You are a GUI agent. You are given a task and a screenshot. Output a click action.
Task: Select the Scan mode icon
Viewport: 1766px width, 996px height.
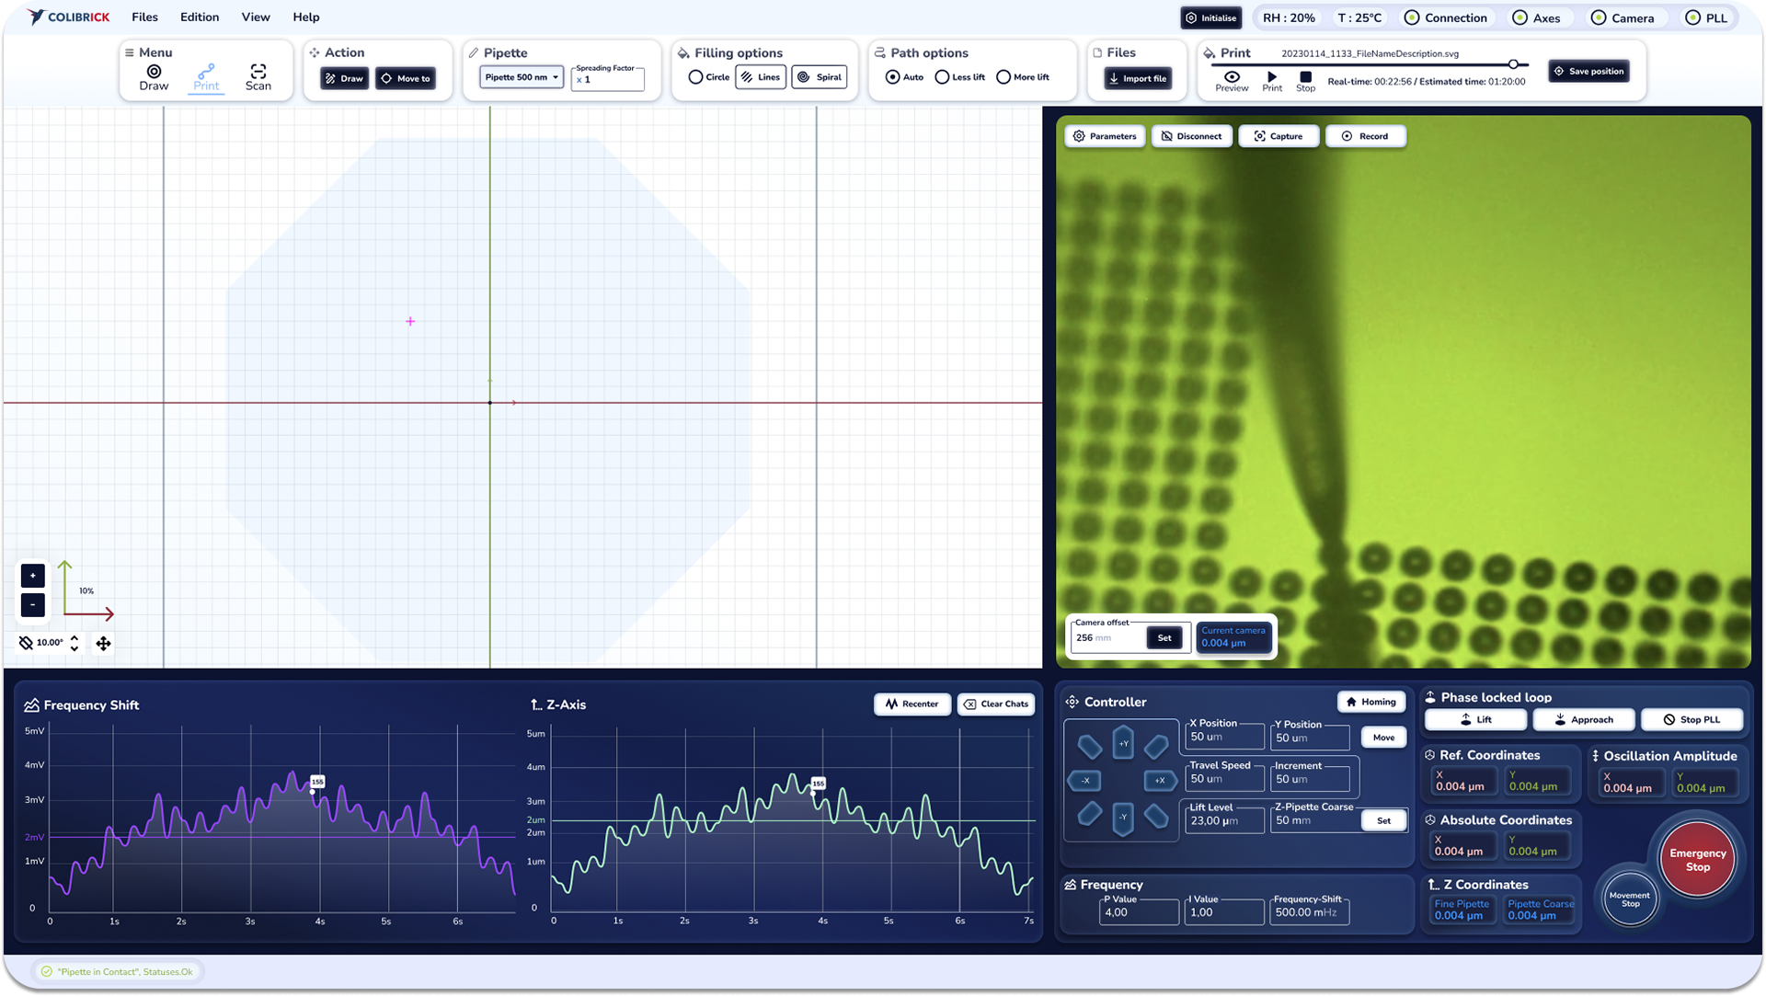pos(258,72)
